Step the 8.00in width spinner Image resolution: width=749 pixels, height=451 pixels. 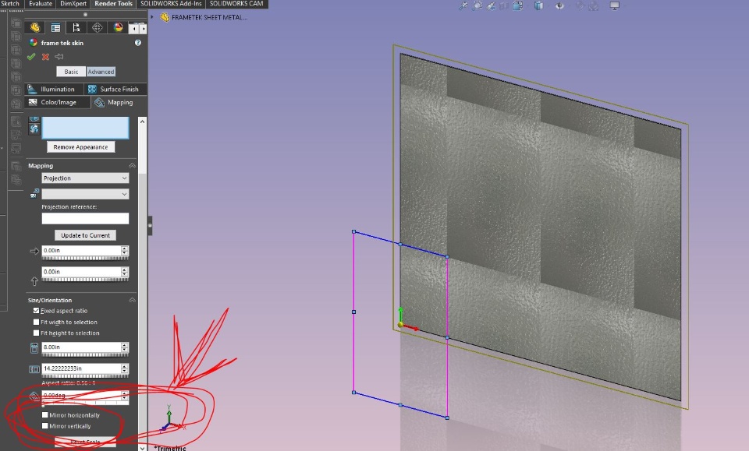125,347
